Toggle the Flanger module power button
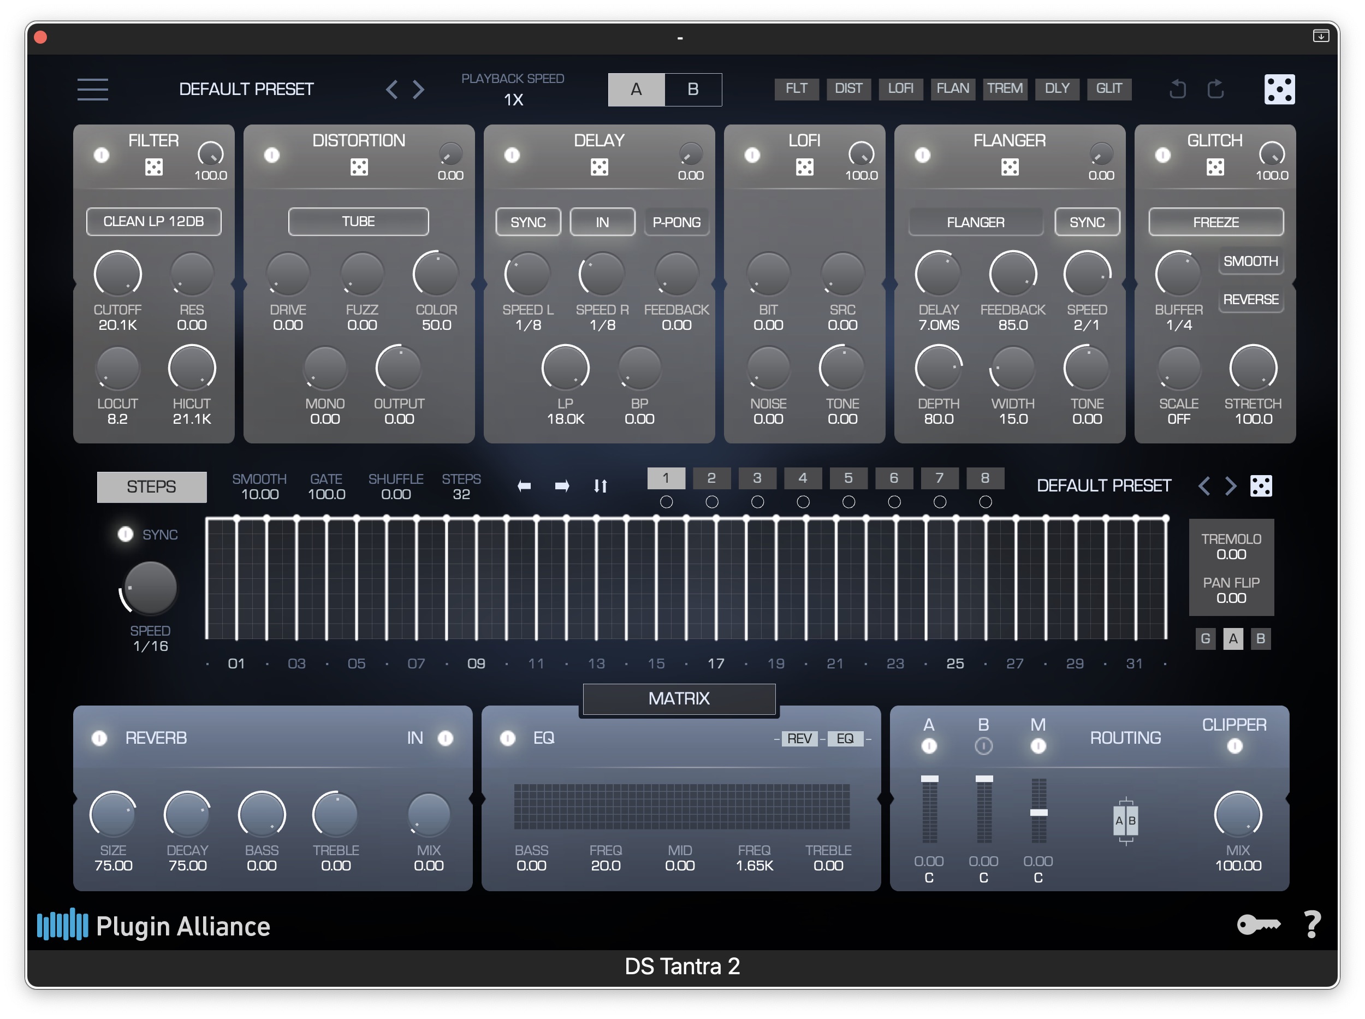Screen dimensions: 1365x1019 click(922, 155)
